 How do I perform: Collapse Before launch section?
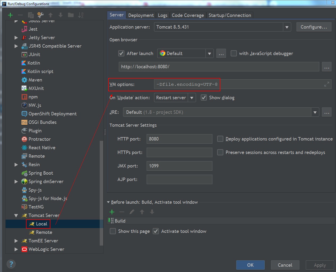pos(108,202)
